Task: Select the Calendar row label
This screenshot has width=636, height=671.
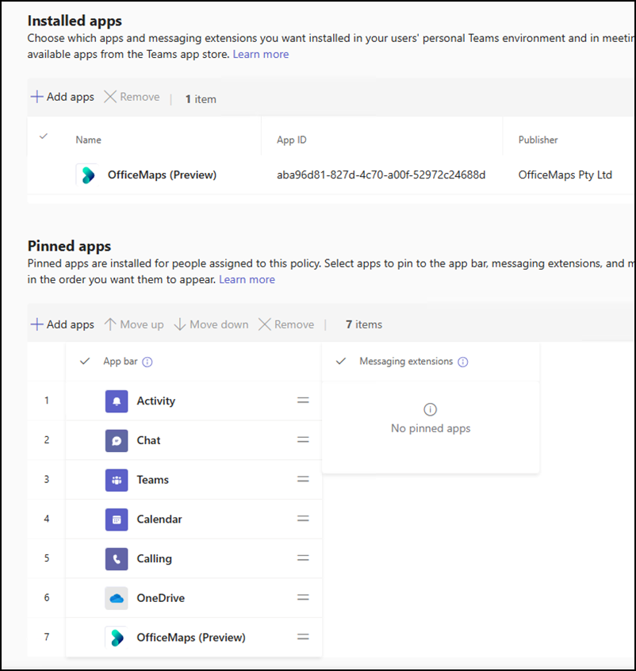Action: tap(159, 519)
